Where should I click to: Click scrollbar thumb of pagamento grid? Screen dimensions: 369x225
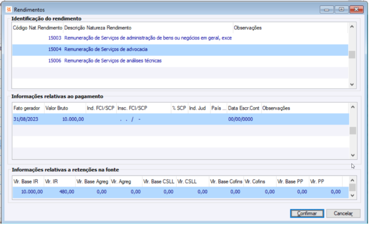(352, 130)
